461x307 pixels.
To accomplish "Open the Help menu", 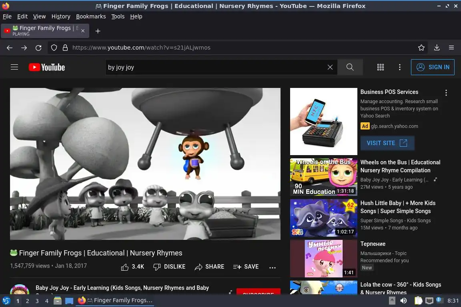I will pos(136,16).
